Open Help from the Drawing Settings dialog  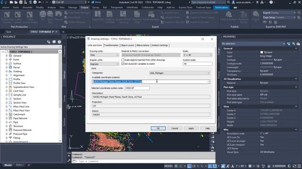[x=208, y=128]
